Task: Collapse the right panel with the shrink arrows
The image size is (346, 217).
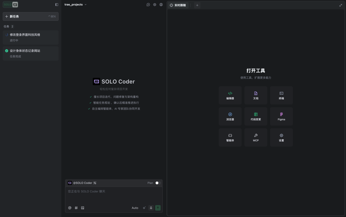Action: (341, 5)
